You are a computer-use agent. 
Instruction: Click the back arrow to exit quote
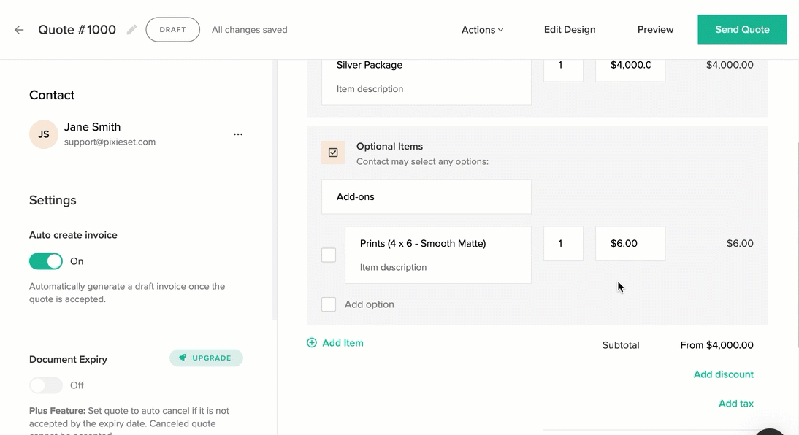18,29
